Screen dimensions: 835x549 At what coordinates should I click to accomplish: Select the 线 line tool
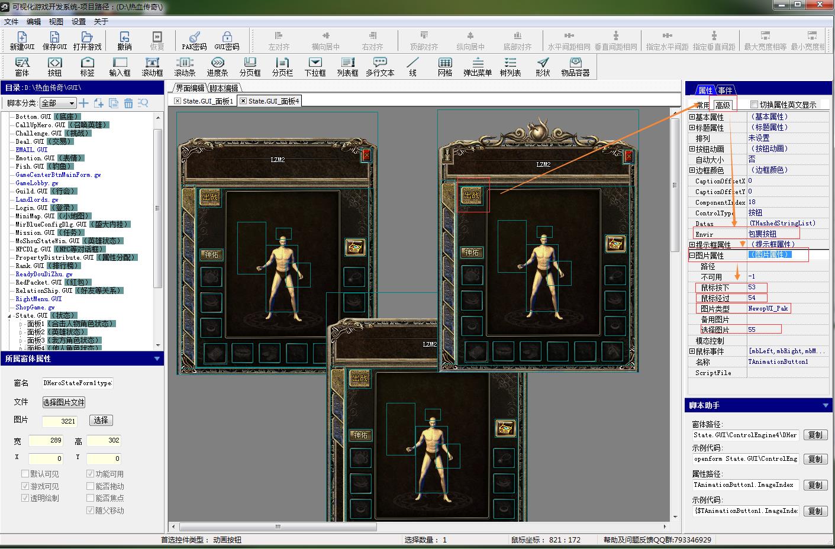[x=412, y=67]
